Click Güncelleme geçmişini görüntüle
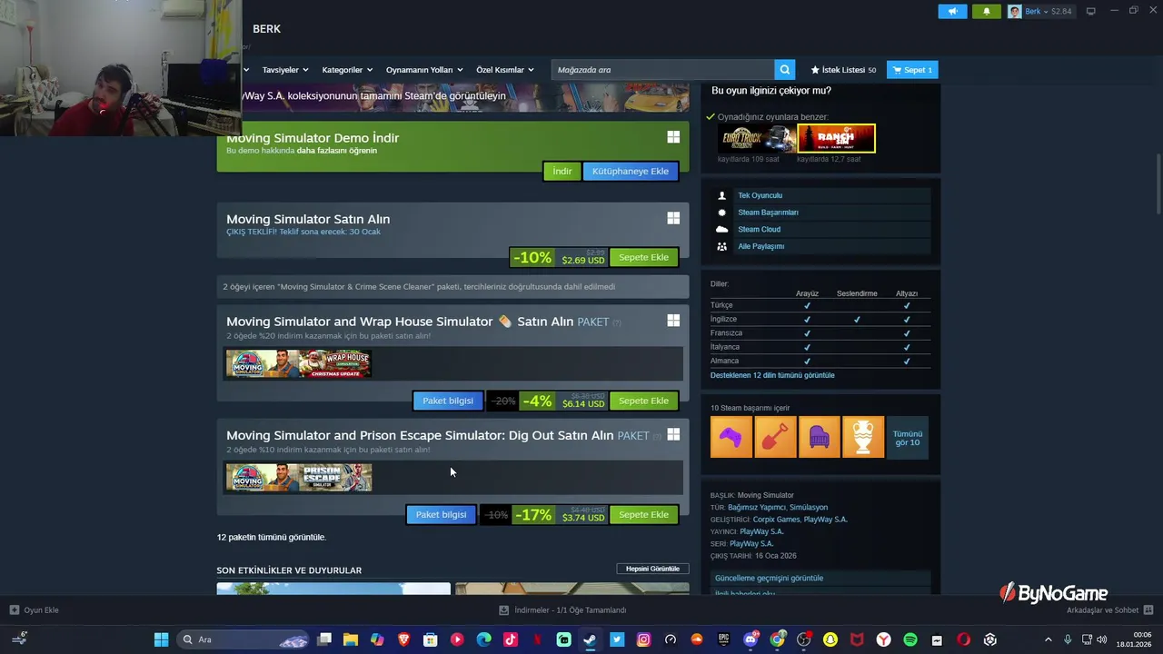Image resolution: width=1163 pixels, height=654 pixels. pos(769,578)
